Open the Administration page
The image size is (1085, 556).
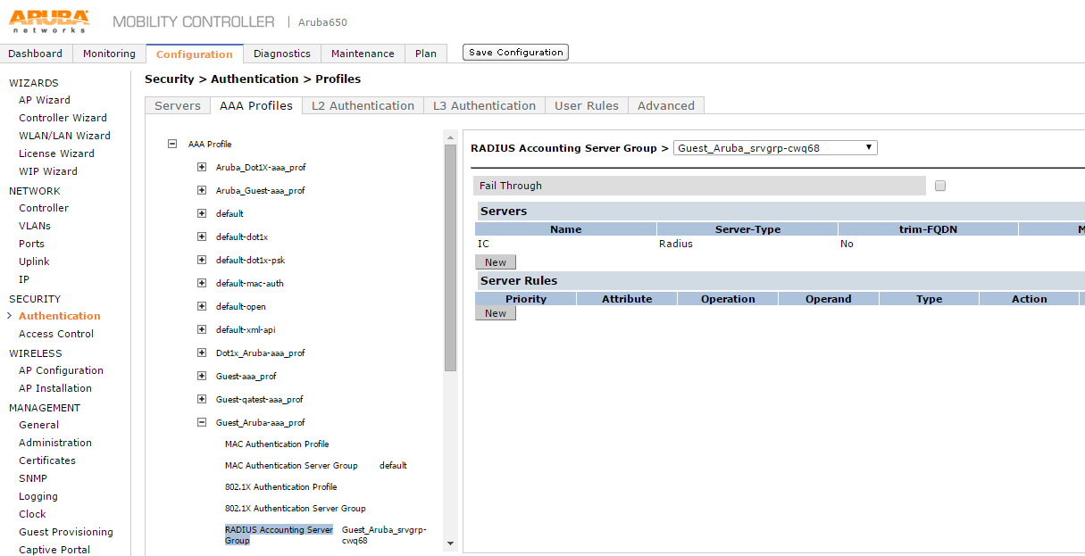[55, 443]
